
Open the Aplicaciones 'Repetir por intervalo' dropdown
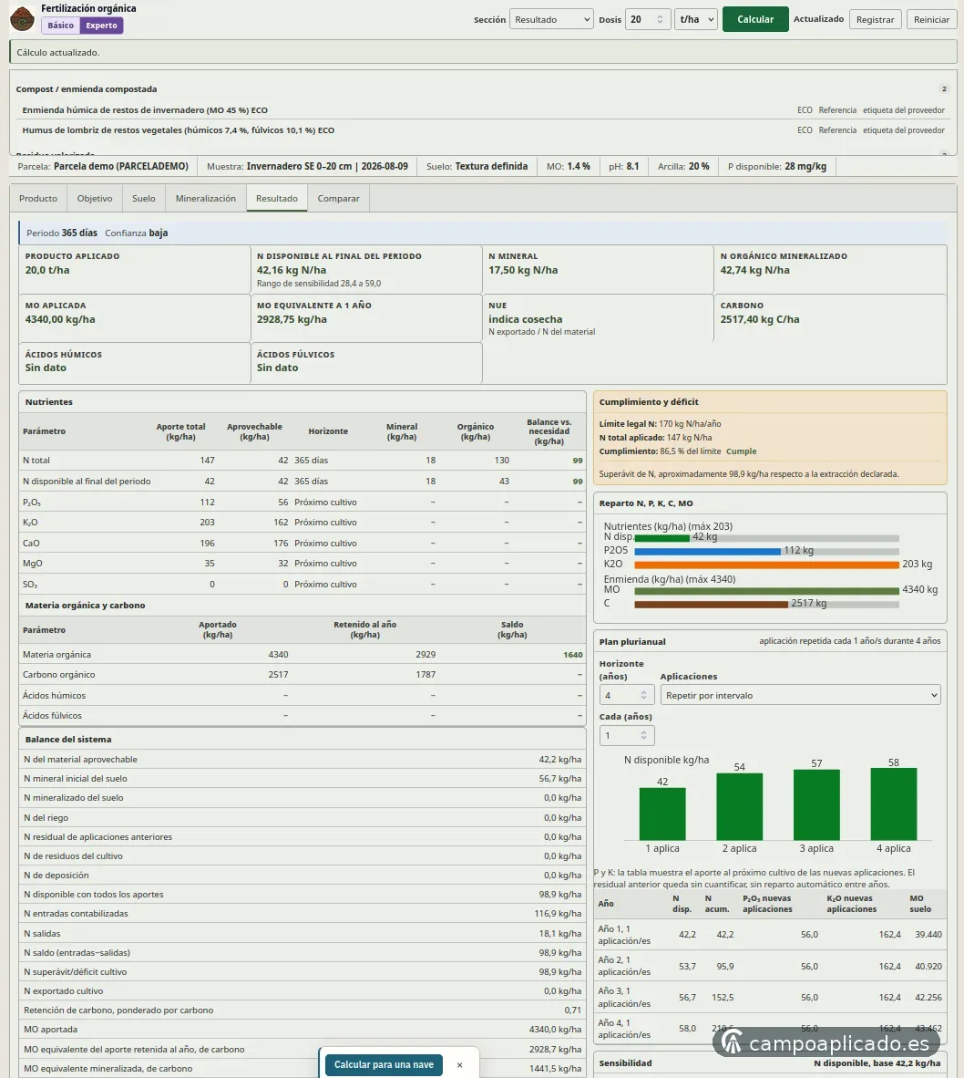click(801, 695)
